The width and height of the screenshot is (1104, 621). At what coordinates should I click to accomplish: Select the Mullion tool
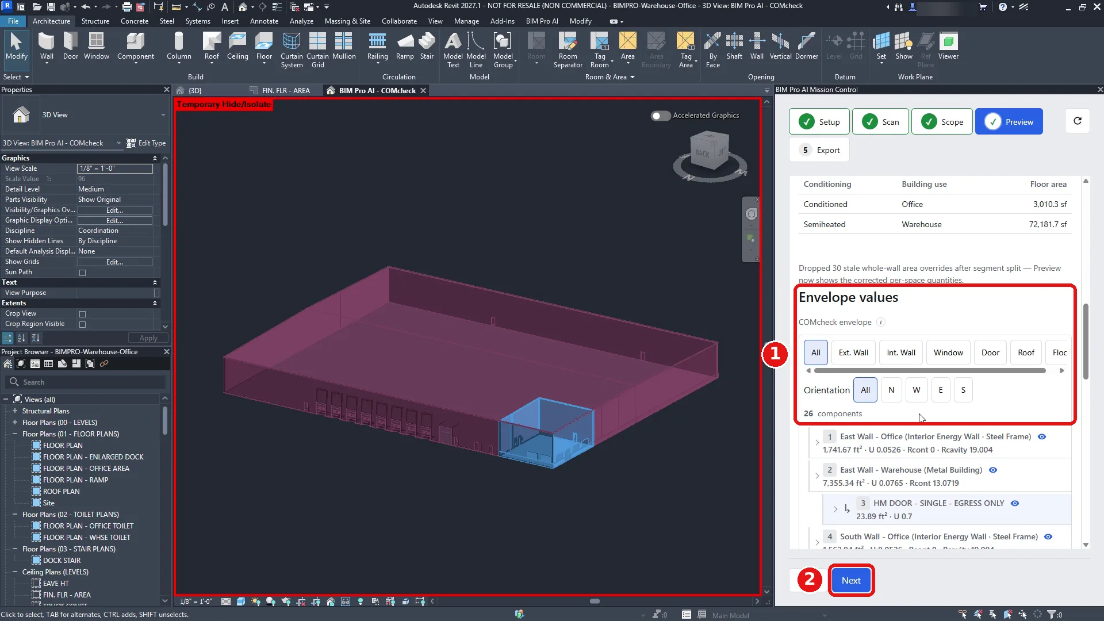[x=344, y=46]
